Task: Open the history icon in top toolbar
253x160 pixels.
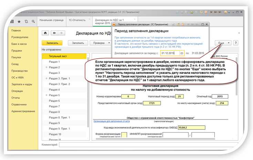Action: pos(26,22)
